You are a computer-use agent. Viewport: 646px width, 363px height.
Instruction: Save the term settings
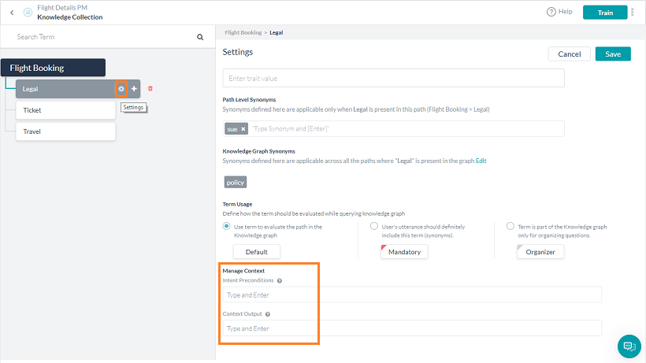pos(612,54)
